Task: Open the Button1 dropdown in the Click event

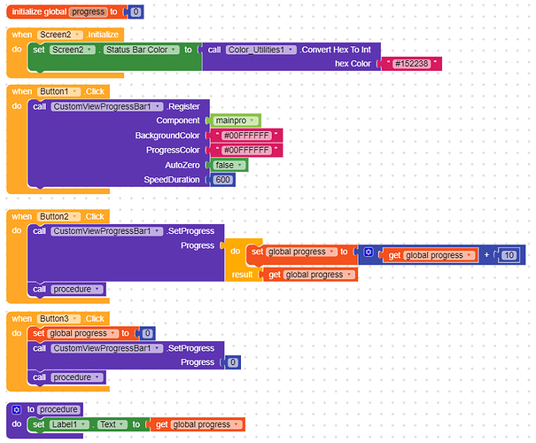Action: (60, 91)
